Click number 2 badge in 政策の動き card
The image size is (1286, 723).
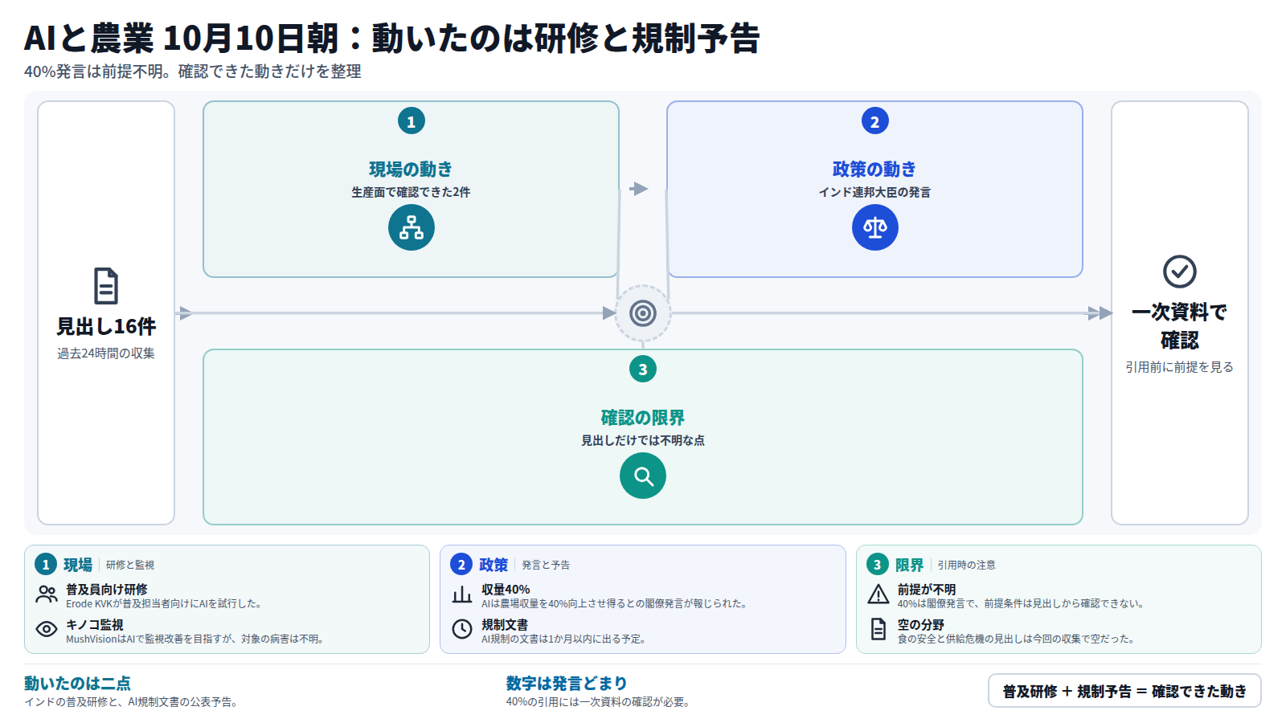coord(875,121)
